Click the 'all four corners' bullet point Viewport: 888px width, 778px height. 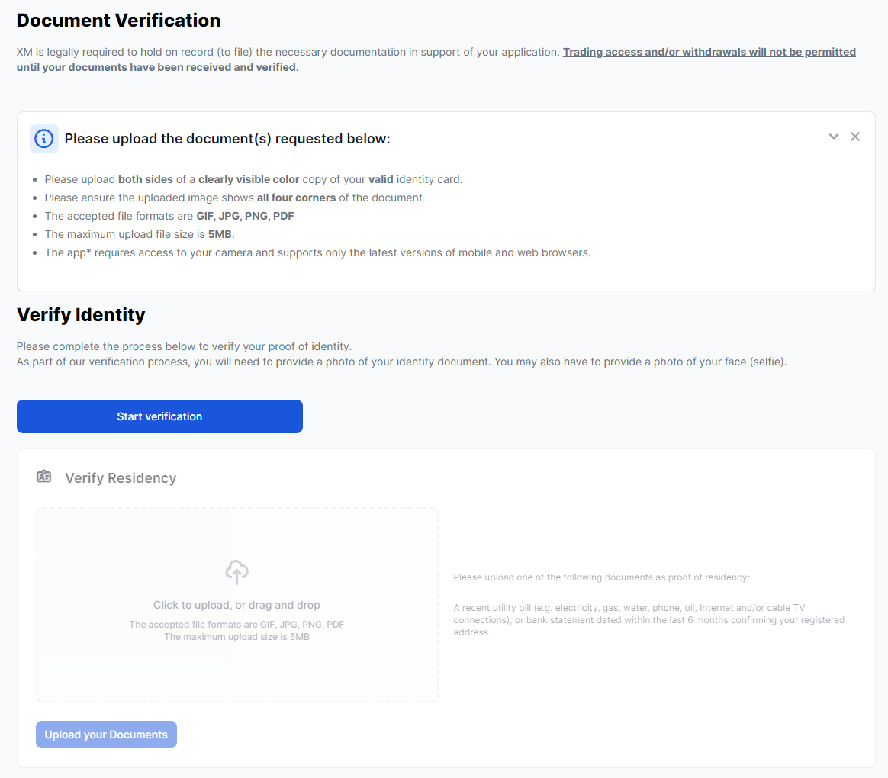(x=233, y=198)
